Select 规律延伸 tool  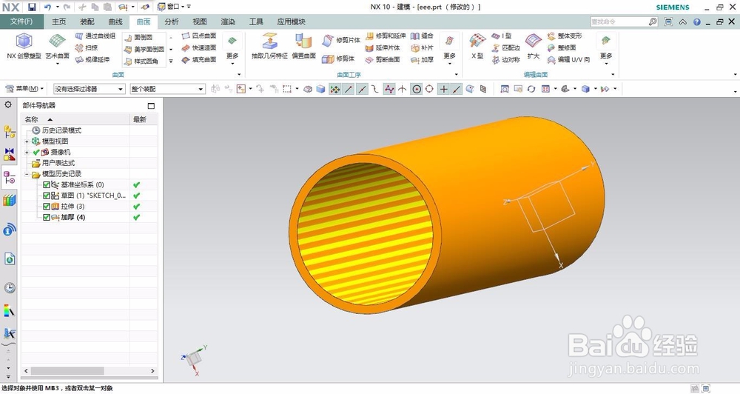tap(92, 59)
